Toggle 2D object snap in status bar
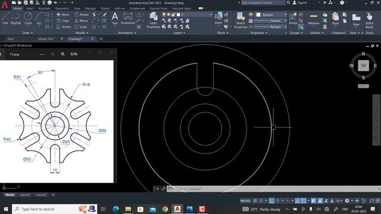The height and width of the screenshot is (214, 381). pyautogui.click(x=304, y=201)
